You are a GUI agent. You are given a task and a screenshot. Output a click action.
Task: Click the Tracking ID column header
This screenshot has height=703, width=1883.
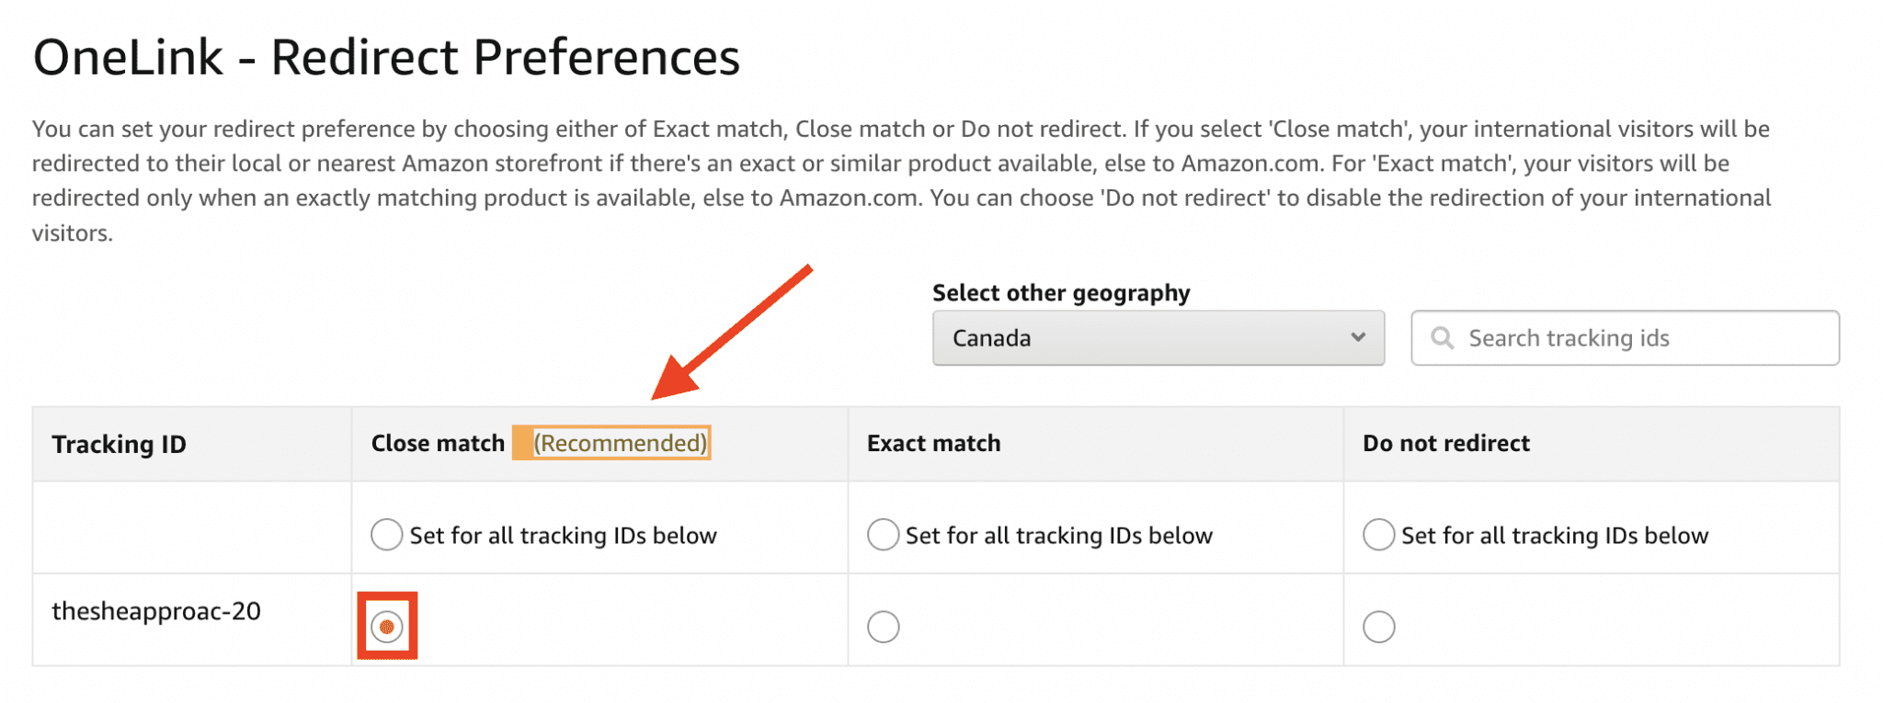coord(119,444)
